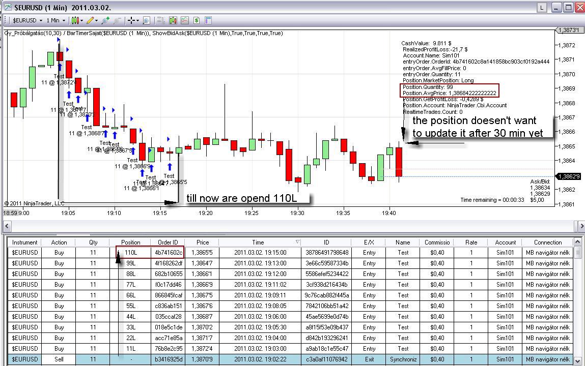The image size is (585, 366).
Task: Open the chart style candlestick tool
Action: click(x=75, y=20)
